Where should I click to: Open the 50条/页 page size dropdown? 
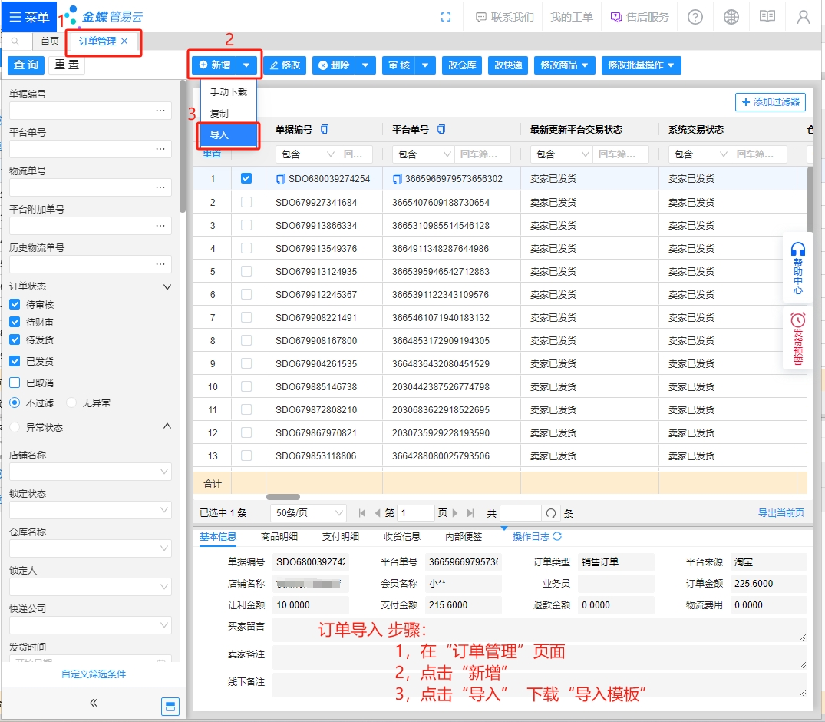coord(309,513)
